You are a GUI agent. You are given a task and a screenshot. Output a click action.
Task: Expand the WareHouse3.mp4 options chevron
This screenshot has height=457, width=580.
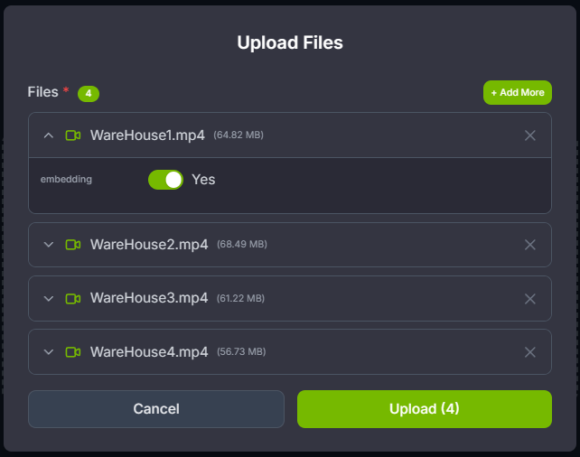49,298
